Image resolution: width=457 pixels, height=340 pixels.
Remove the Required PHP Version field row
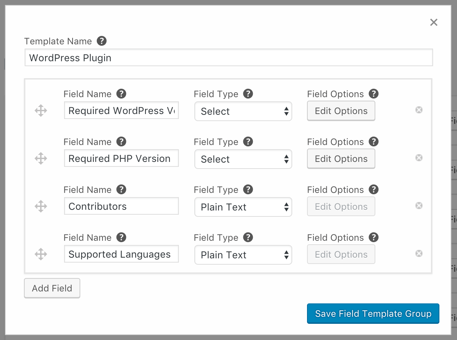click(419, 158)
